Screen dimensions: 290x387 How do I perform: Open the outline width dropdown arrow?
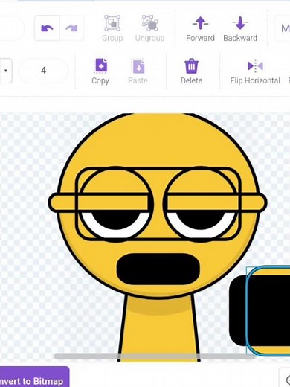pyautogui.click(x=5, y=71)
